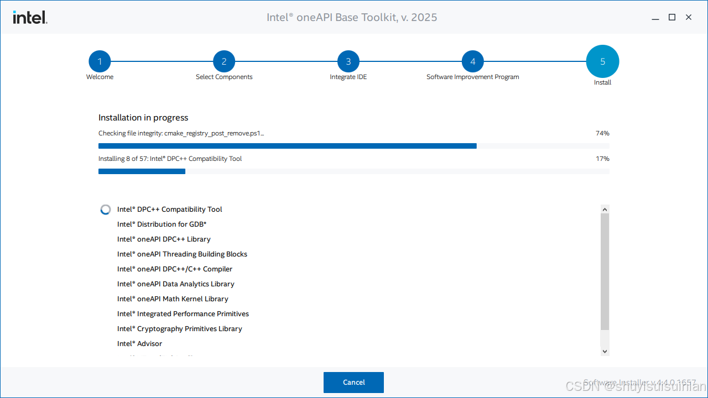Click the Select Components step label
708x398 pixels.
224,77
